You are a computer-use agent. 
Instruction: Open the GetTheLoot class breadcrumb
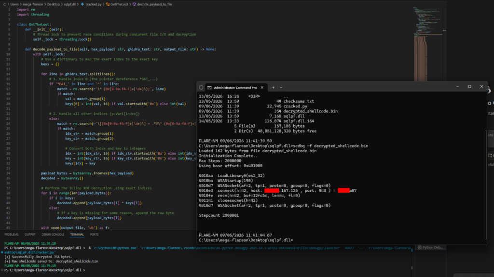click(x=119, y=4)
